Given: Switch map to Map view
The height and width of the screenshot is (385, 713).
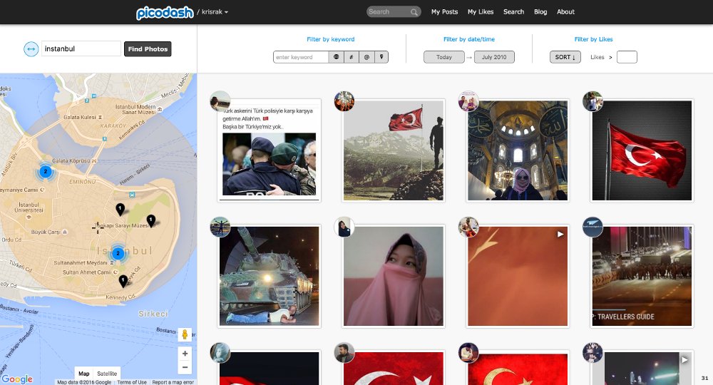Looking at the screenshot, I should point(84,373).
